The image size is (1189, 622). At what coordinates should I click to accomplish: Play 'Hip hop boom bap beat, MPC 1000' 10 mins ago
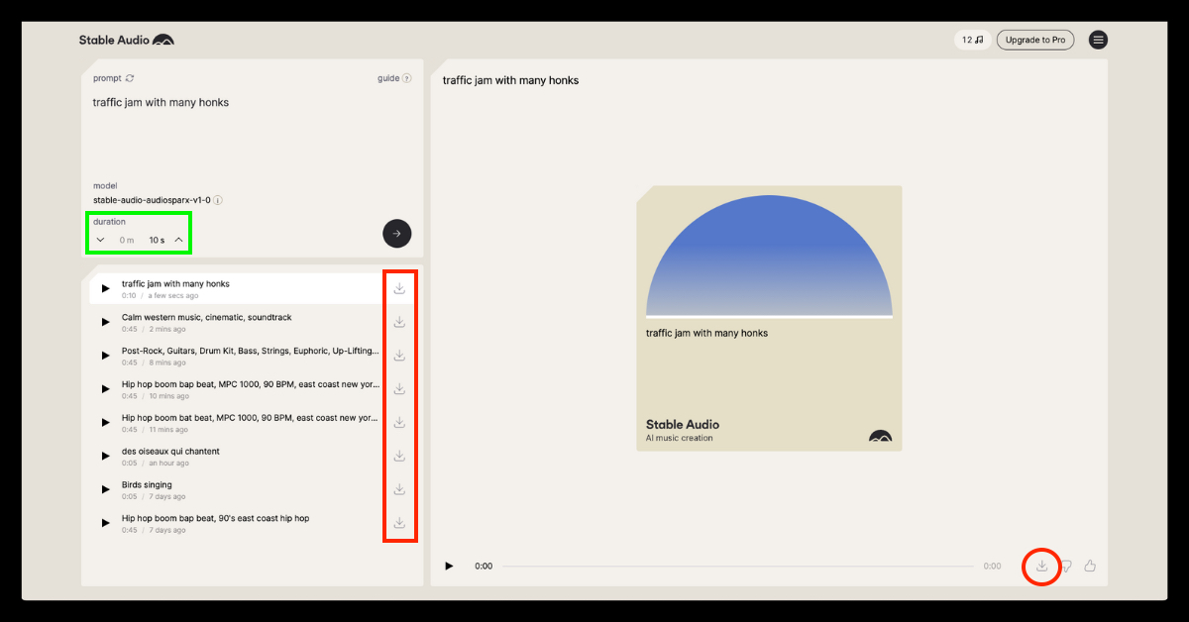pos(106,388)
